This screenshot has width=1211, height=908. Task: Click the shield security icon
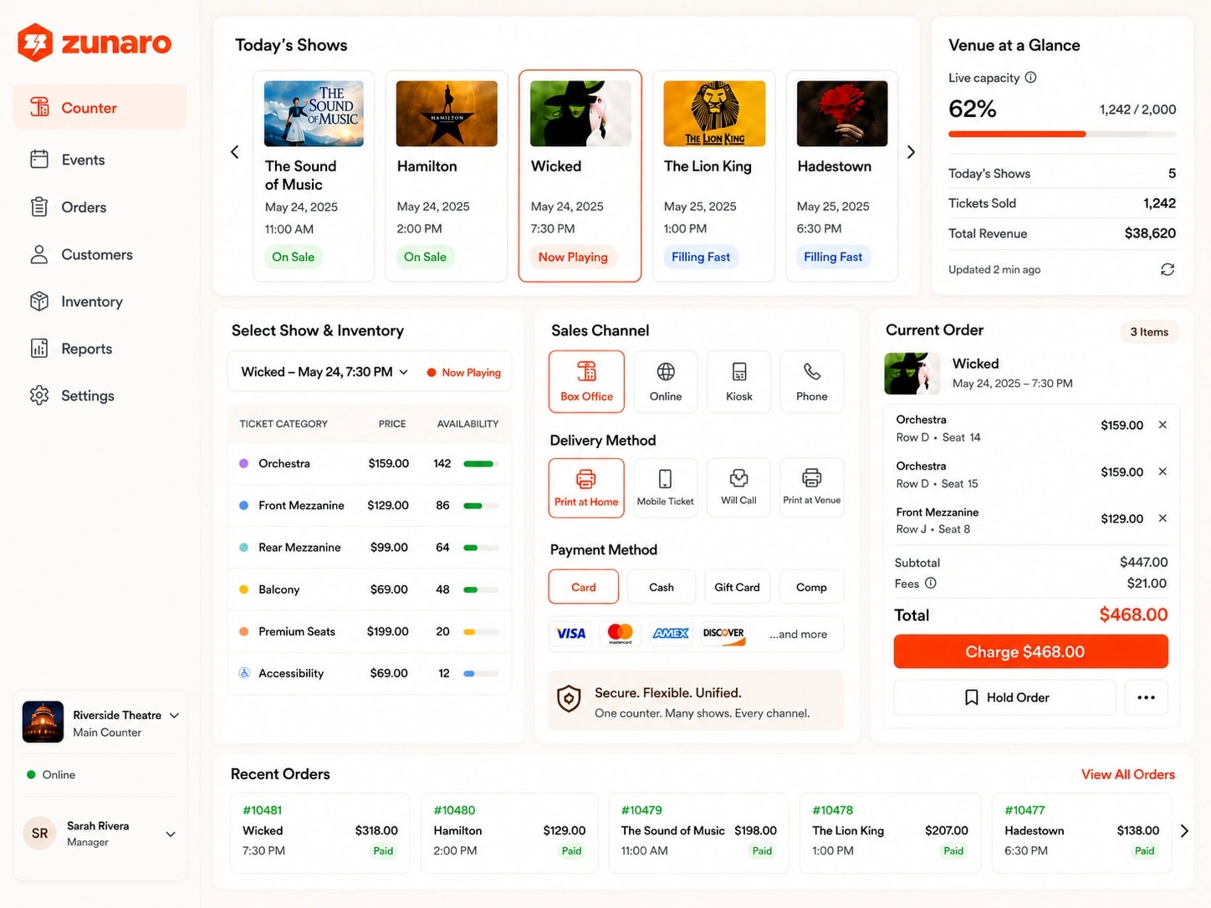tap(569, 698)
